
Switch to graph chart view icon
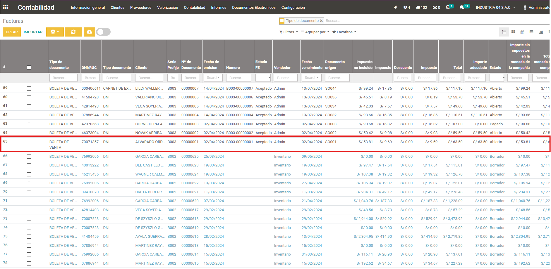click(541, 32)
